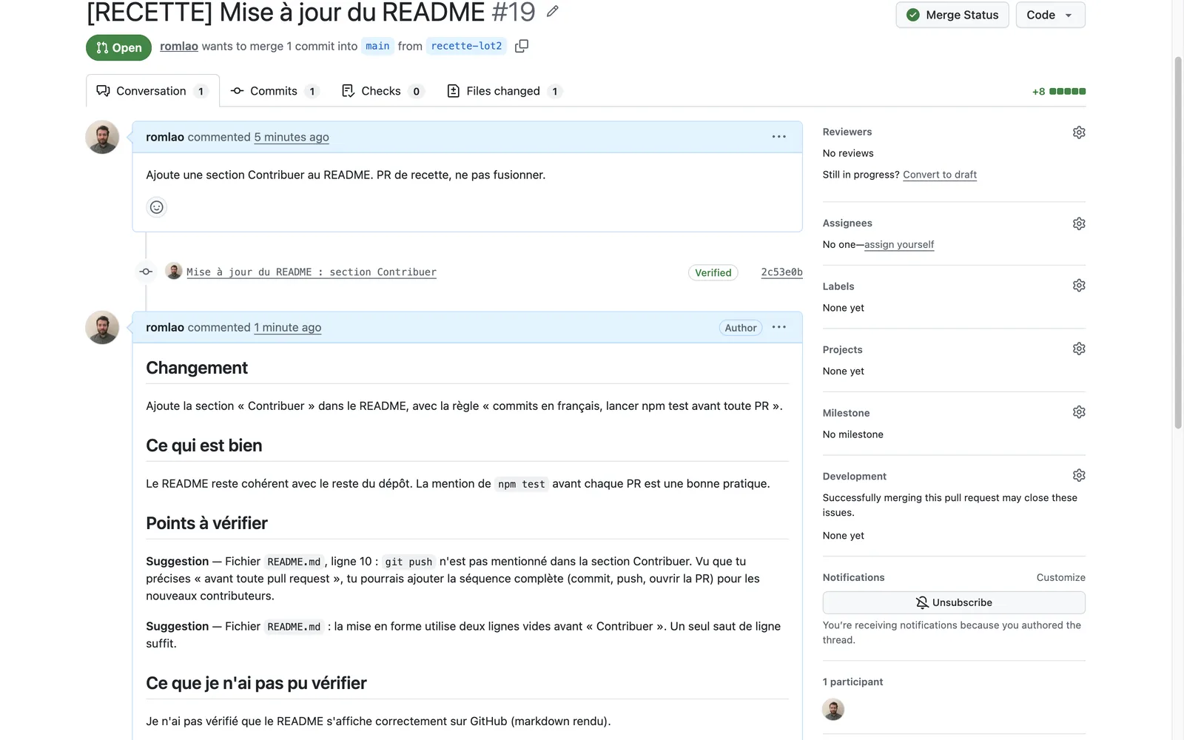Switch to the Checks tab

[382, 91]
